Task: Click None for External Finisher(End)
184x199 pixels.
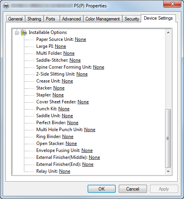Action: tap(88, 164)
